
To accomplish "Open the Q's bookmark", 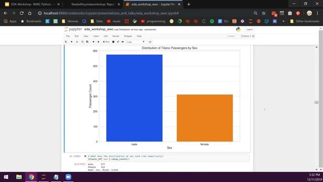I will 223,21.
